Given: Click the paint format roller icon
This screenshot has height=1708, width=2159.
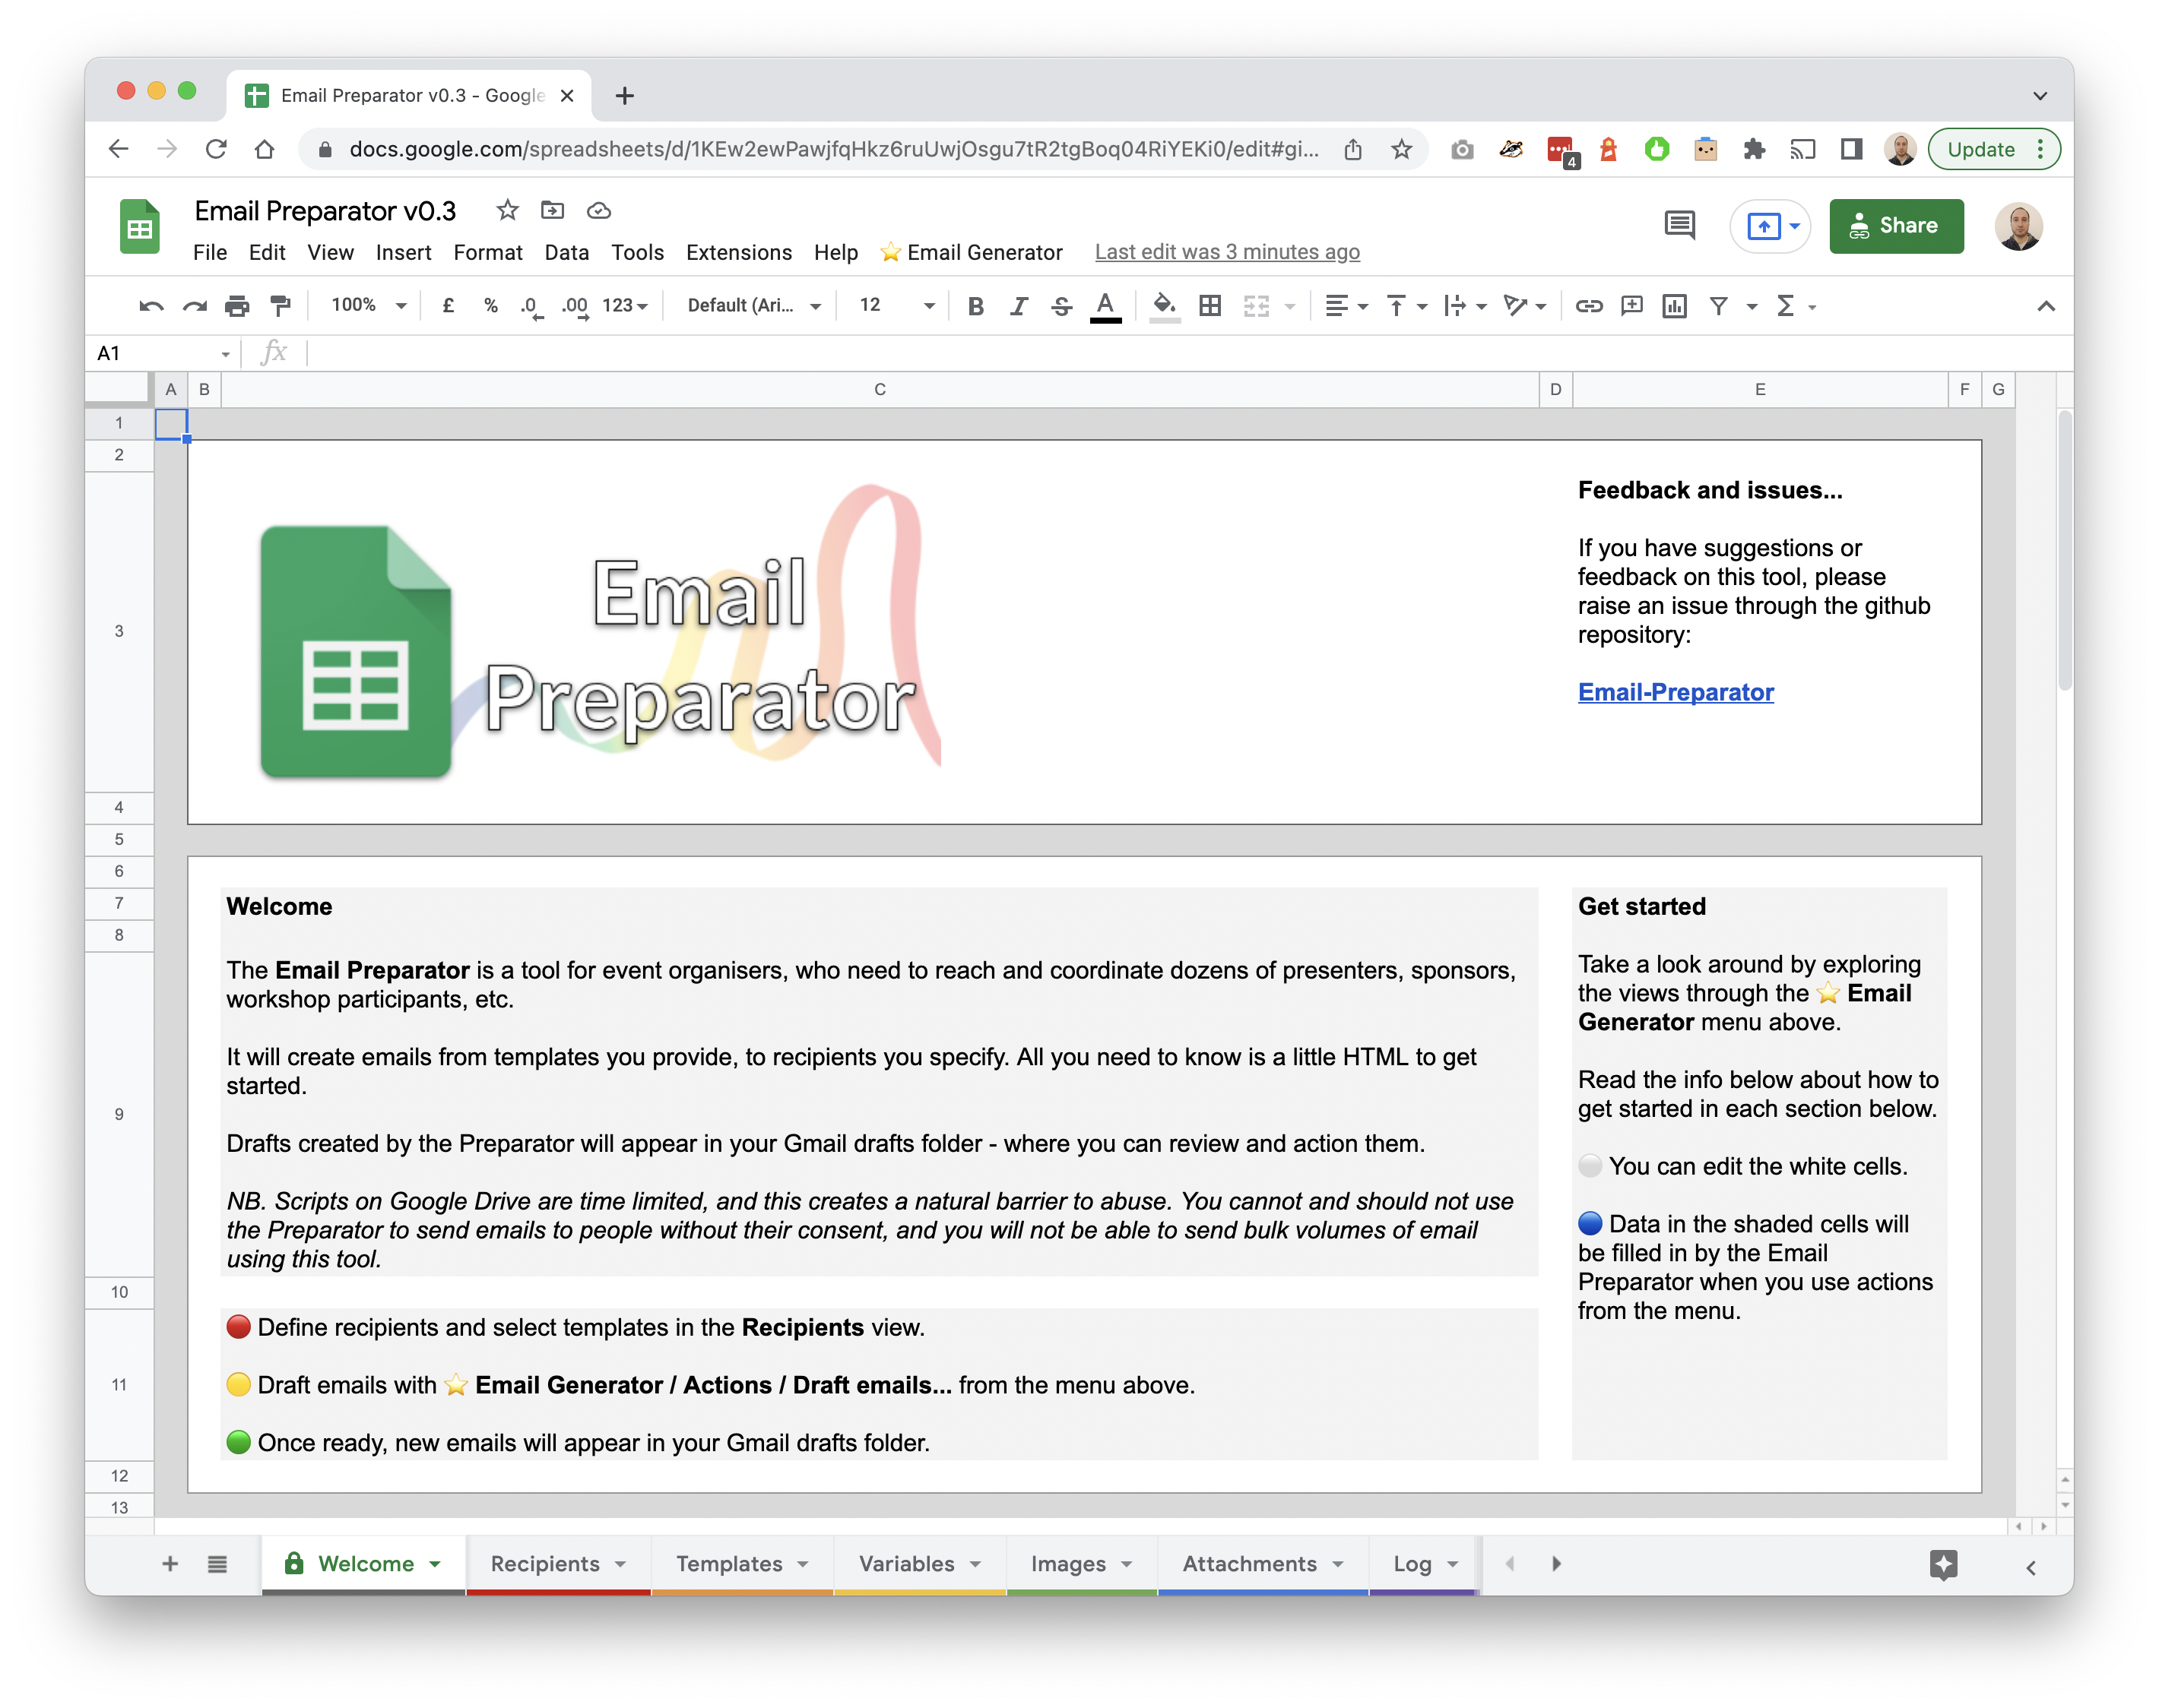Looking at the screenshot, I should [x=281, y=306].
